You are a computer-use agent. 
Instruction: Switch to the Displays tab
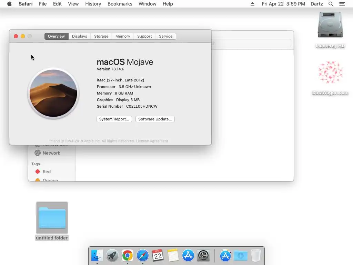tap(80, 36)
